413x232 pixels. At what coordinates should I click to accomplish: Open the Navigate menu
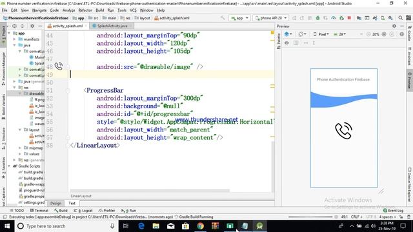(x=39, y=10)
